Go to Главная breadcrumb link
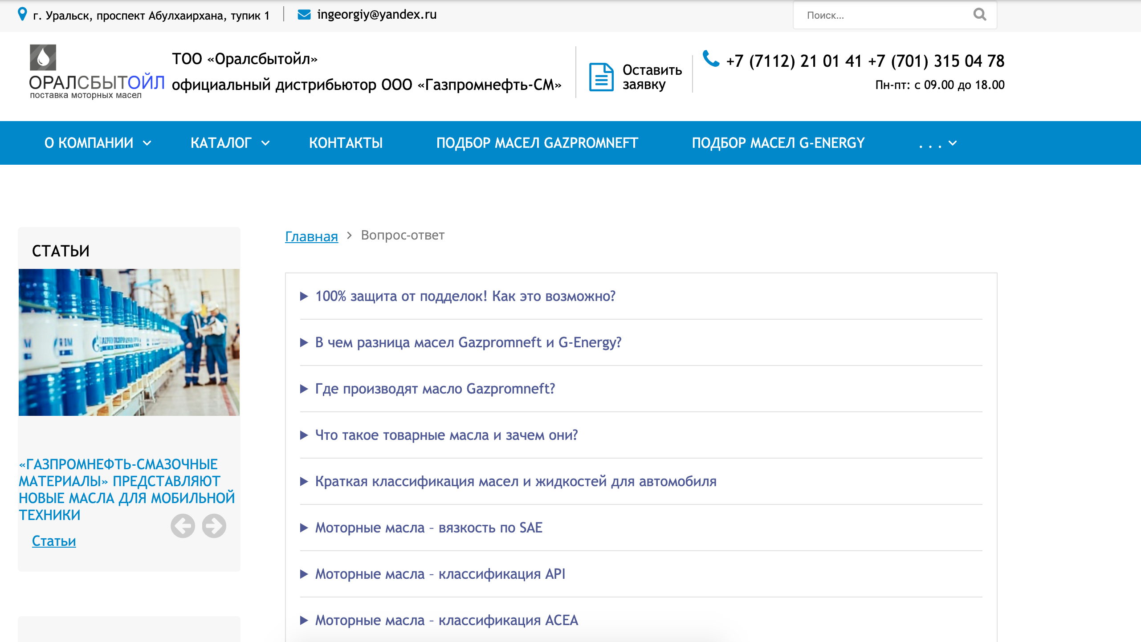The height and width of the screenshot is (642, 1141). [x=311, y=236]
